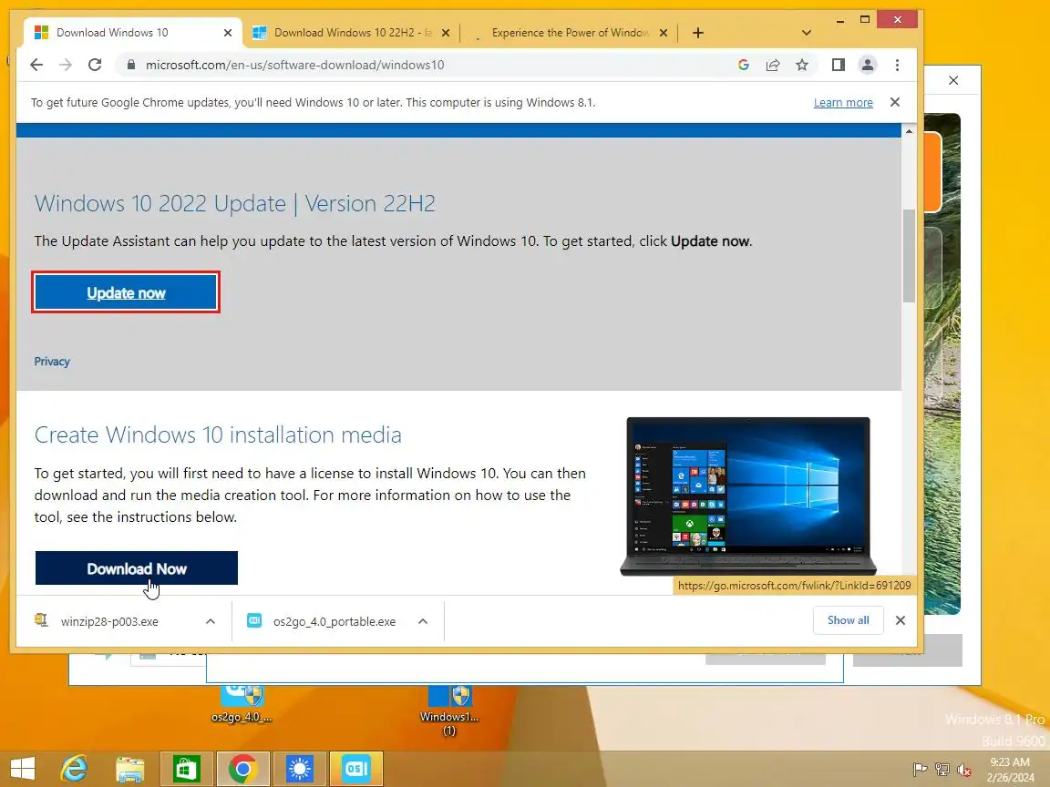The width and height of the screenshot is (1050, 787).
Task: Close the Download Windows 10 22H2 tab
Action: 446,33
